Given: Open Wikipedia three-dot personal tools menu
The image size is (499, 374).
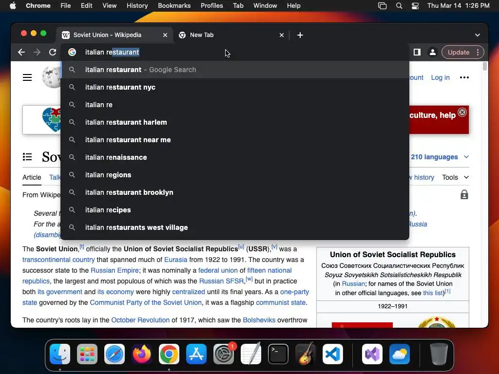Looking at the screenshot, I should coord(464,77).
